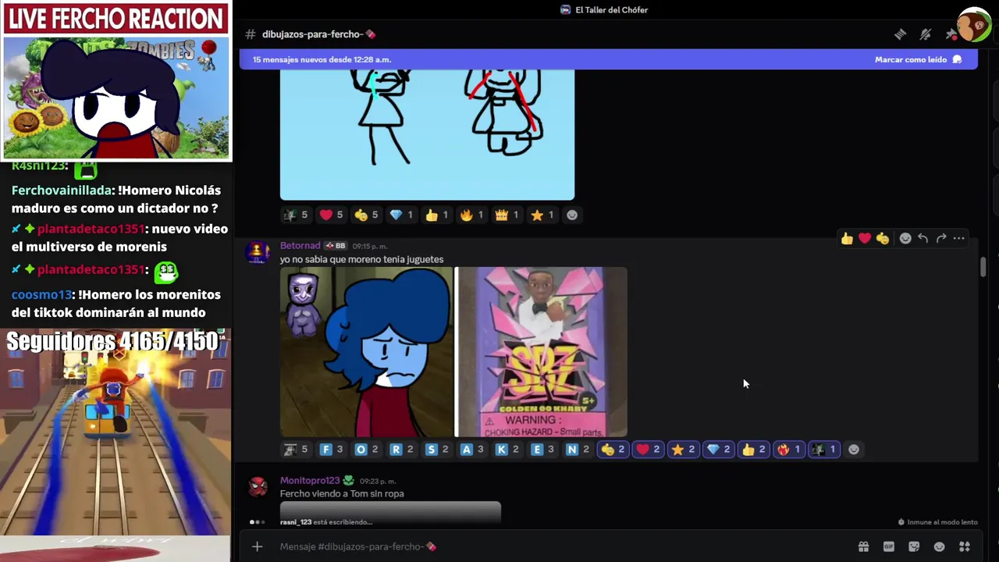Image resolution: width=999 pixels, height=562 pixels.
Task: Click Betornad username
Action: coord(300,246)
